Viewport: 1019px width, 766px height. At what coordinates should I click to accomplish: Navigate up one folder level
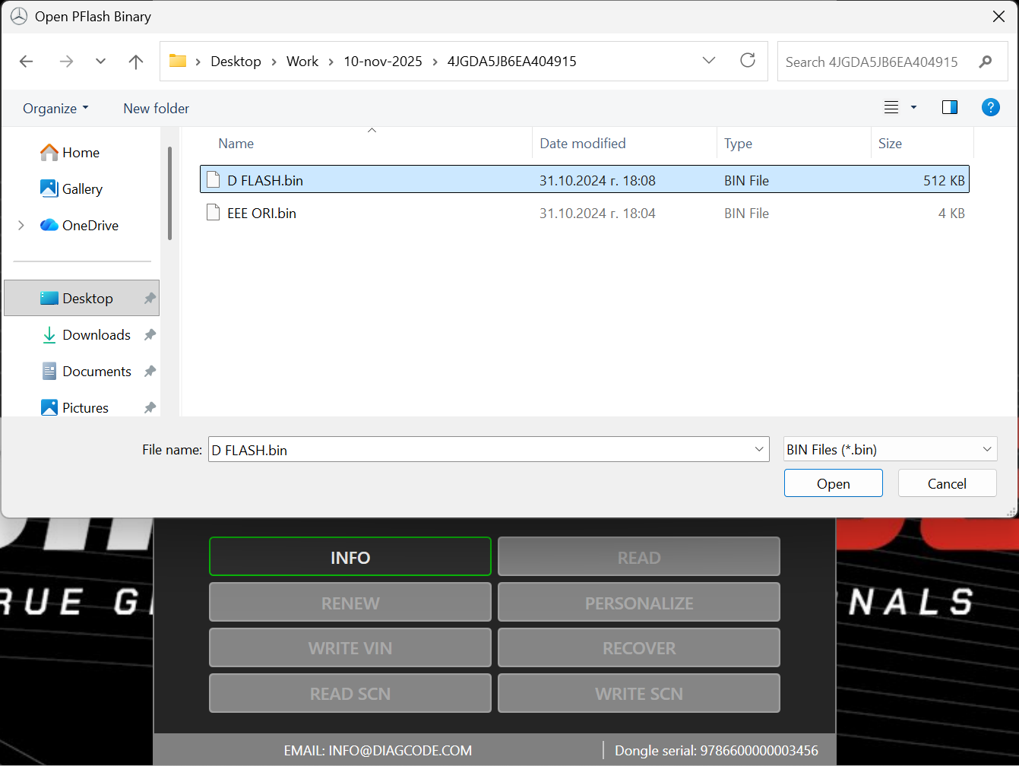(x=136, y=62)
